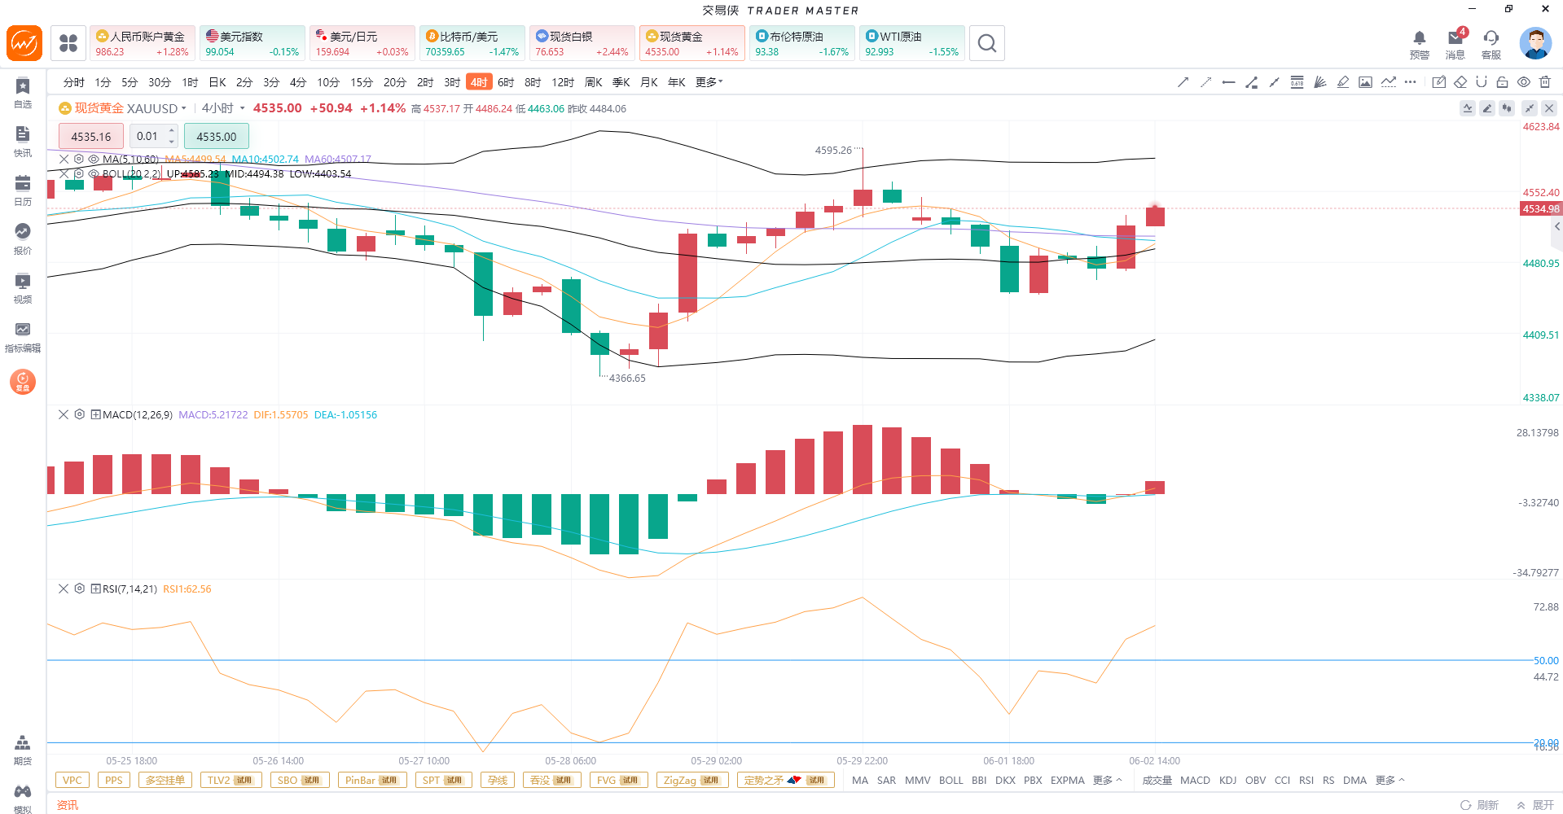1563x814 pixels.
Task: Enable the VPC indicator button
Action: tap(72, 781)
